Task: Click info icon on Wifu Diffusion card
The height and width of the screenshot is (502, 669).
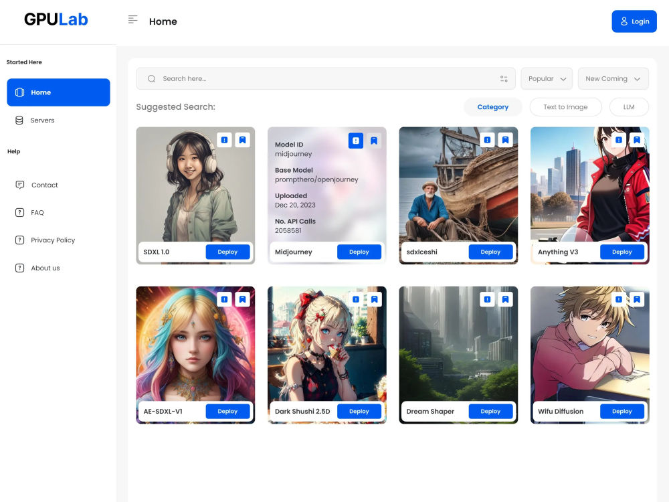Action: pos(619,300)
